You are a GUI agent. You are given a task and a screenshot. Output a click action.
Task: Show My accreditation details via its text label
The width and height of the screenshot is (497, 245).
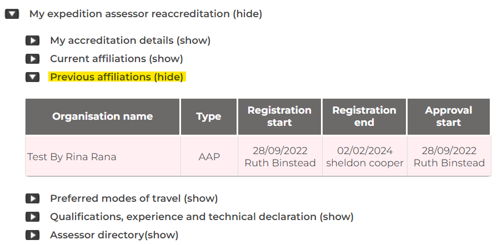pyautogui.click(x=130, y=40)
